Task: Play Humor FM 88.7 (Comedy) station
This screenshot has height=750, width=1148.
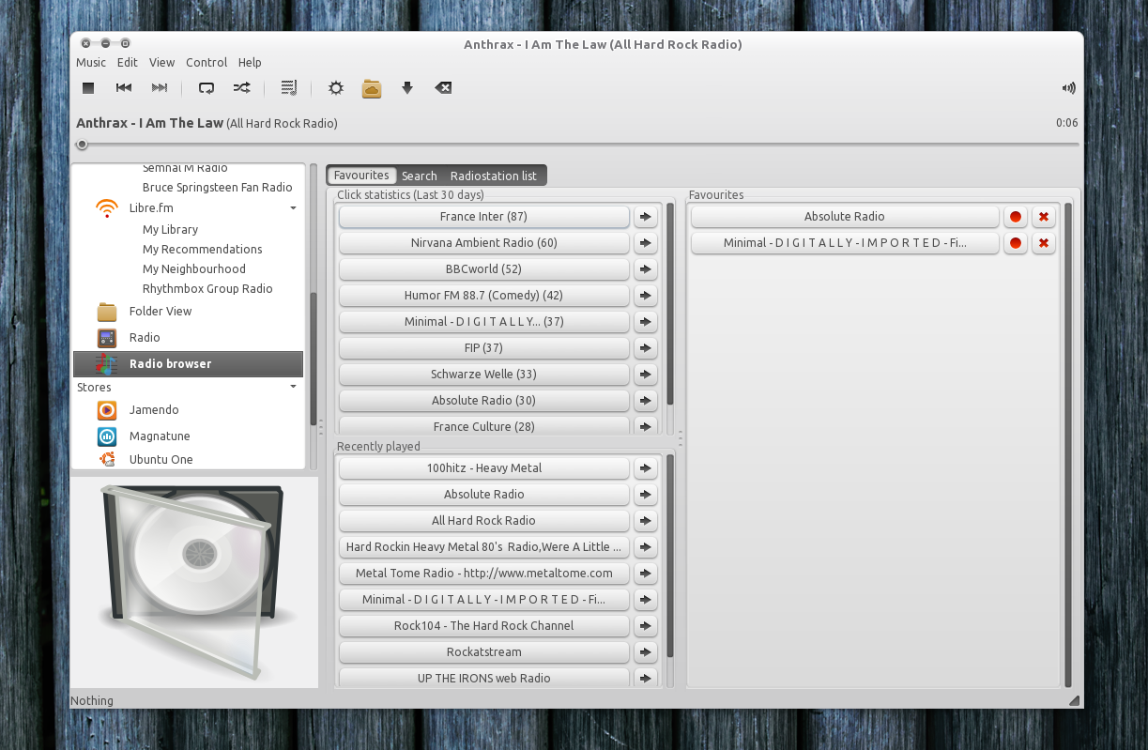Action: point(483,296)
